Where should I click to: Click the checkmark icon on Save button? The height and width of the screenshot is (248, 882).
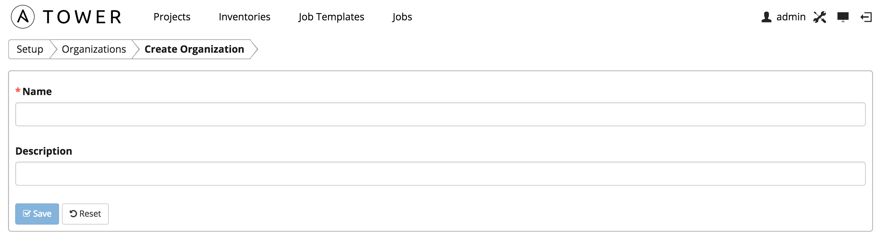27,214
